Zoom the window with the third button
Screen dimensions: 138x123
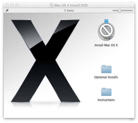tap(17, 5)
